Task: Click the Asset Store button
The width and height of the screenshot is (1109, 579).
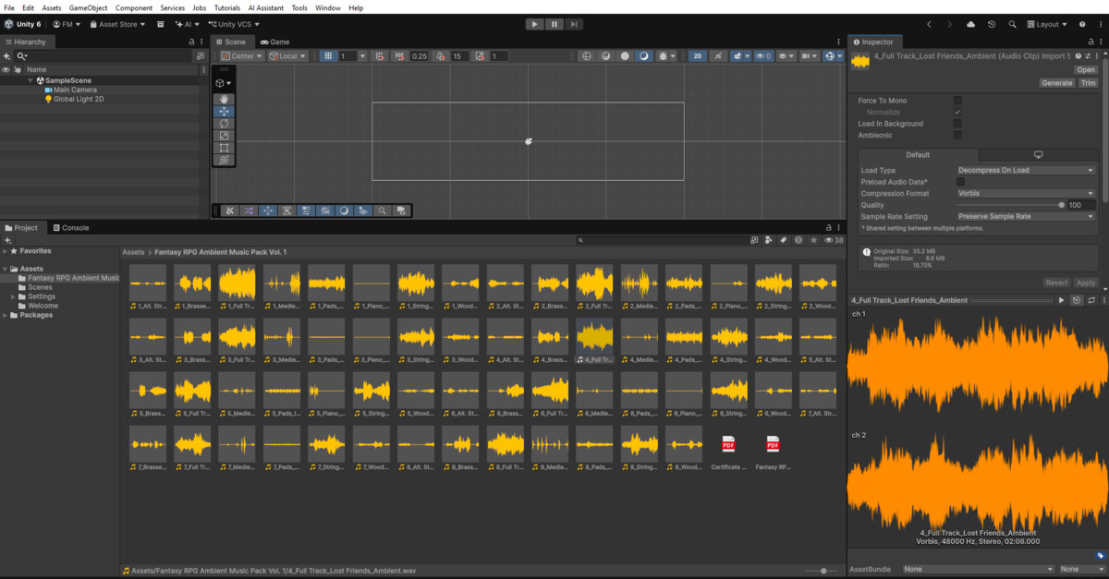Action: tap(116, 24)
